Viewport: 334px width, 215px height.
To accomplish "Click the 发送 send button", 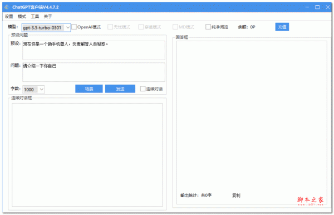I will click(120, 89).
